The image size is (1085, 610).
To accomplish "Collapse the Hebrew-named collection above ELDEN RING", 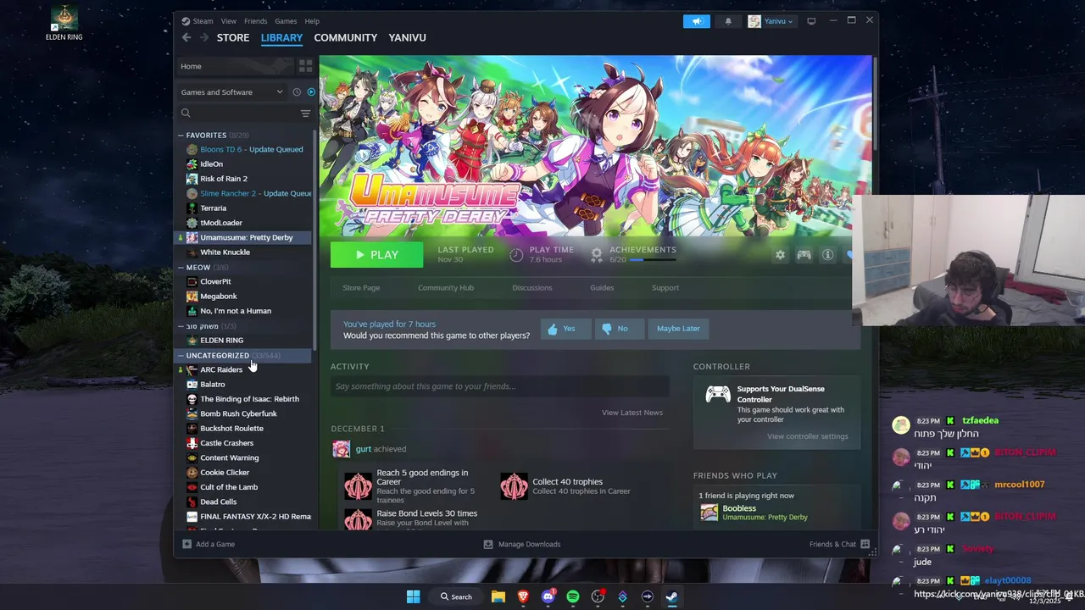I will pos(181,326).
